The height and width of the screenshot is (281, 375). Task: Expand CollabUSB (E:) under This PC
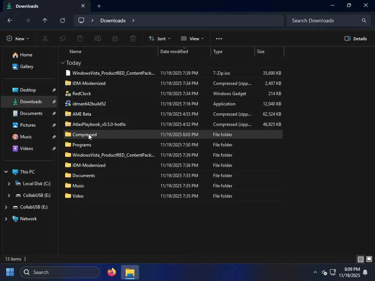(9, 195)
